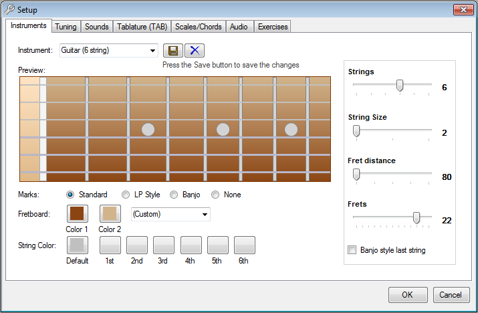Viewport: 478px width, 313px height.
Task: Open the Scales/Chords tab
Action: tap(199, 27)
